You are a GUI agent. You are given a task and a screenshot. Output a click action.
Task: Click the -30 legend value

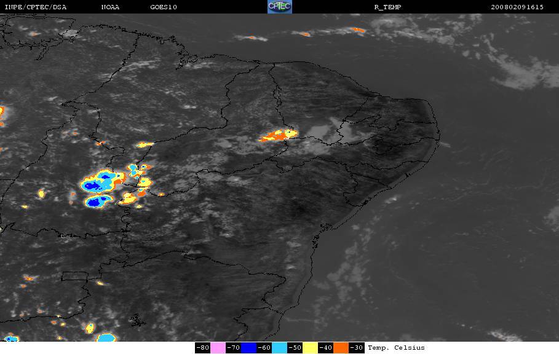[357, 348]
